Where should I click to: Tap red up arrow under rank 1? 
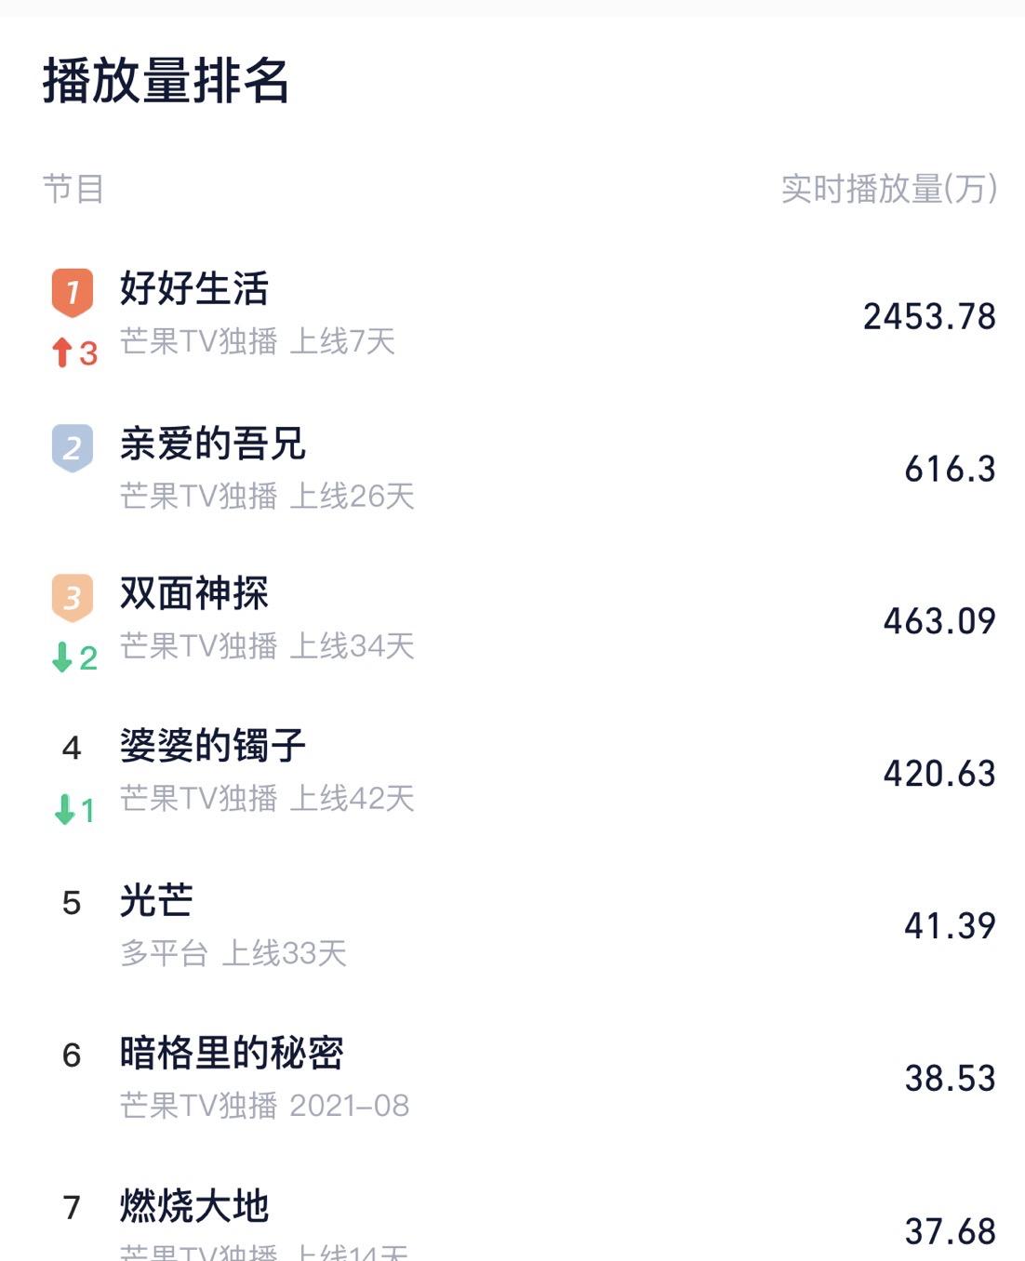click(62, 352)
